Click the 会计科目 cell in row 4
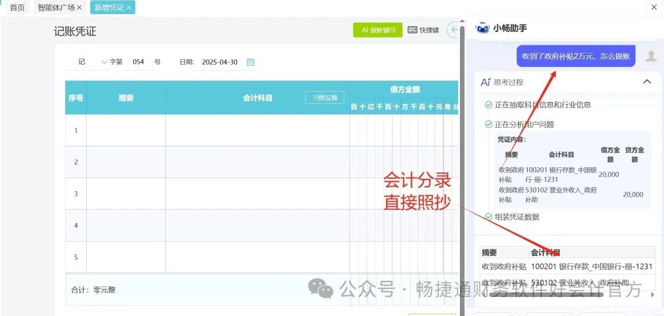This screenshot has width=664, height=316. pos(258,226)
